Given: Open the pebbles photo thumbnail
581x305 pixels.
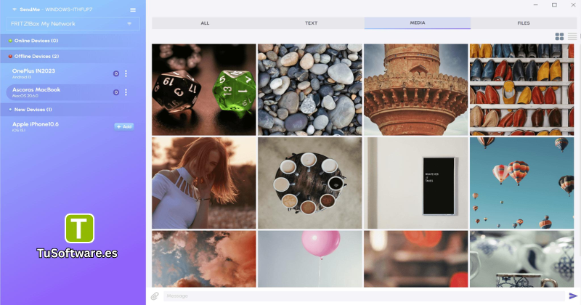Looking at the screenshot, I should tap(310, 89).
